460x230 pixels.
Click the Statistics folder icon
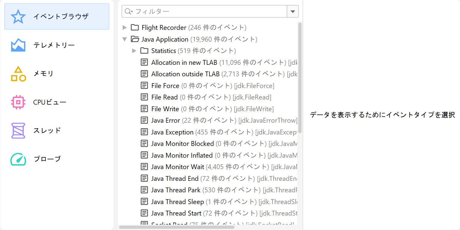coord(144,51)
